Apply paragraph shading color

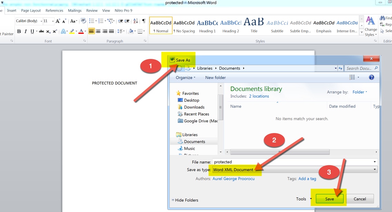pyautogui.click(x=130, y=31)
